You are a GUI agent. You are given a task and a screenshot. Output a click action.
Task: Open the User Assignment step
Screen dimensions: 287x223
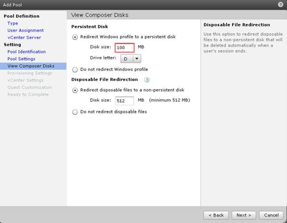(x=26, y=30)
